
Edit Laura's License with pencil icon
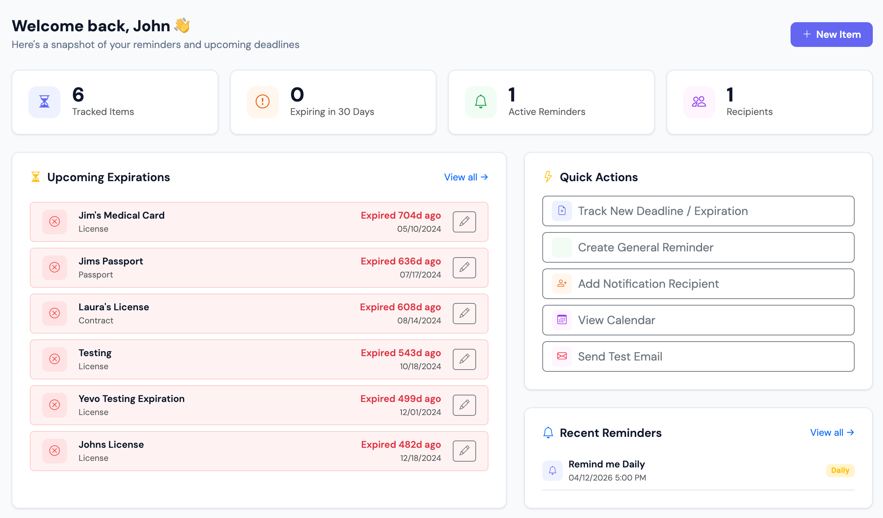(464, 313)
